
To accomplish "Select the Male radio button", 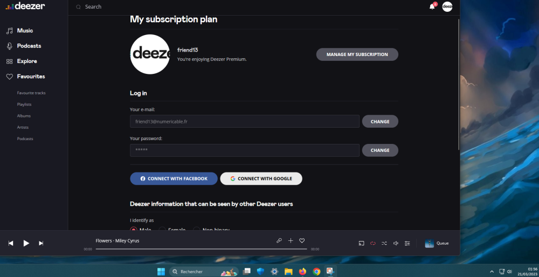I will pos(134,230).
